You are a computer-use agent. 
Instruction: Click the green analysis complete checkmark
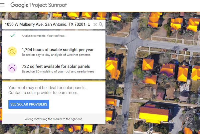point(12,35)
